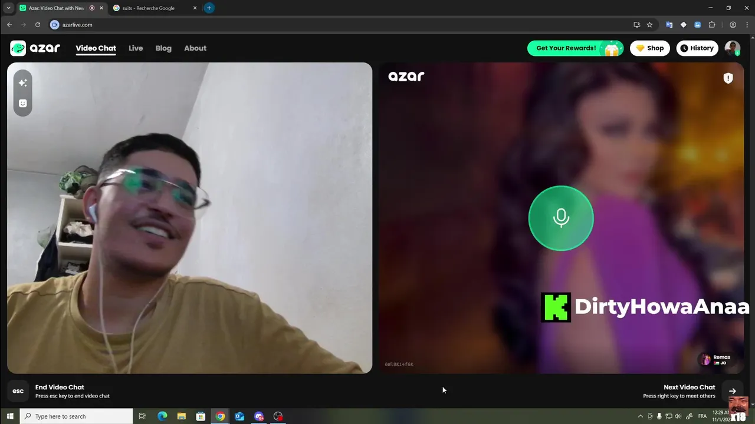The image size is (755, 424).
Task: Open the sparkle effects icon on local video
Action: click(x=22, y=83)
